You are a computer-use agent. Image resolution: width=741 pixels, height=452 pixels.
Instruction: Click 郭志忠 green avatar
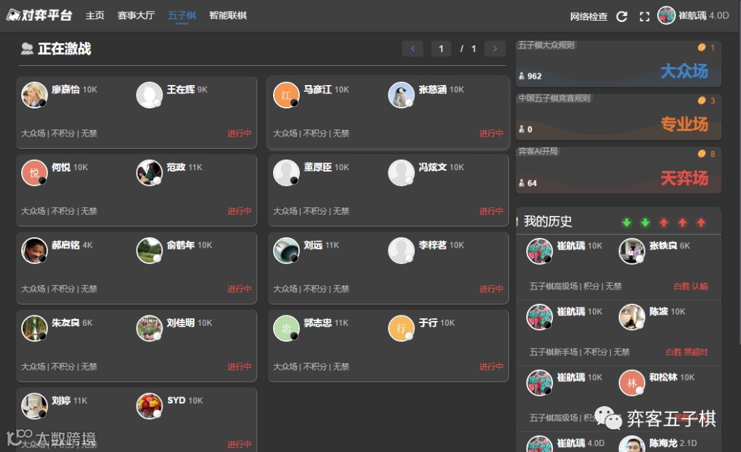[286, 329]
